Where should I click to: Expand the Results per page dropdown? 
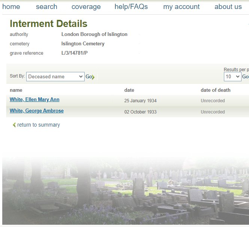(x=232, y=76)
